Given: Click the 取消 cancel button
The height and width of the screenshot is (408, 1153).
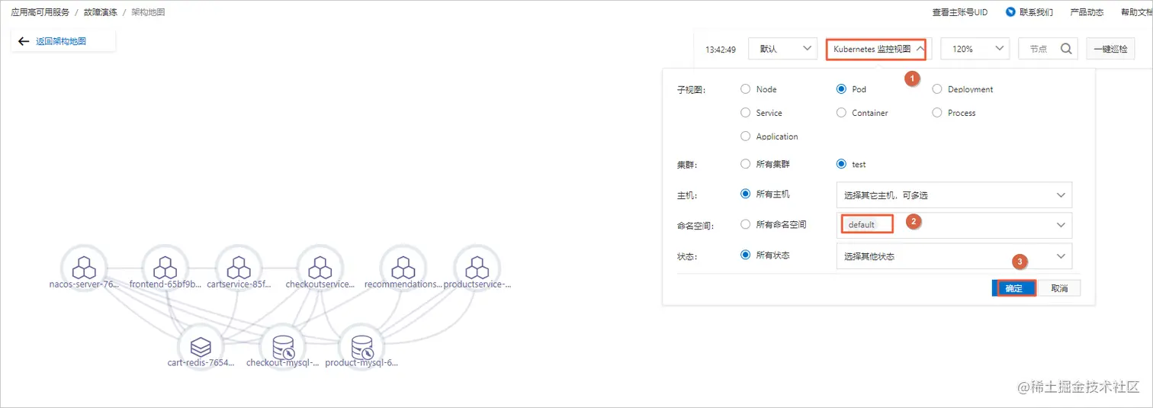Looking at the screenshot, I should tap(1059, 288).
